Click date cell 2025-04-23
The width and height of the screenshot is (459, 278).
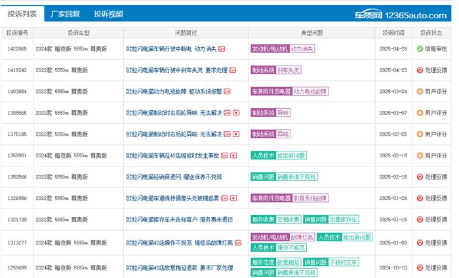pos(393,70)
